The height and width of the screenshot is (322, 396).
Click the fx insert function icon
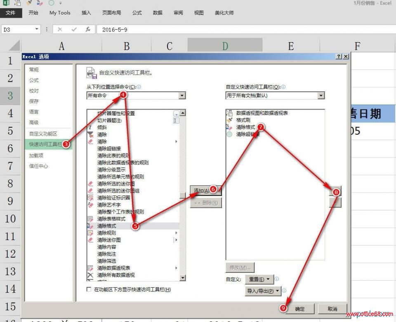pos(87,29)
